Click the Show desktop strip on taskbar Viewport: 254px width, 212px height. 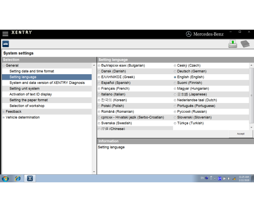[253, 179]
